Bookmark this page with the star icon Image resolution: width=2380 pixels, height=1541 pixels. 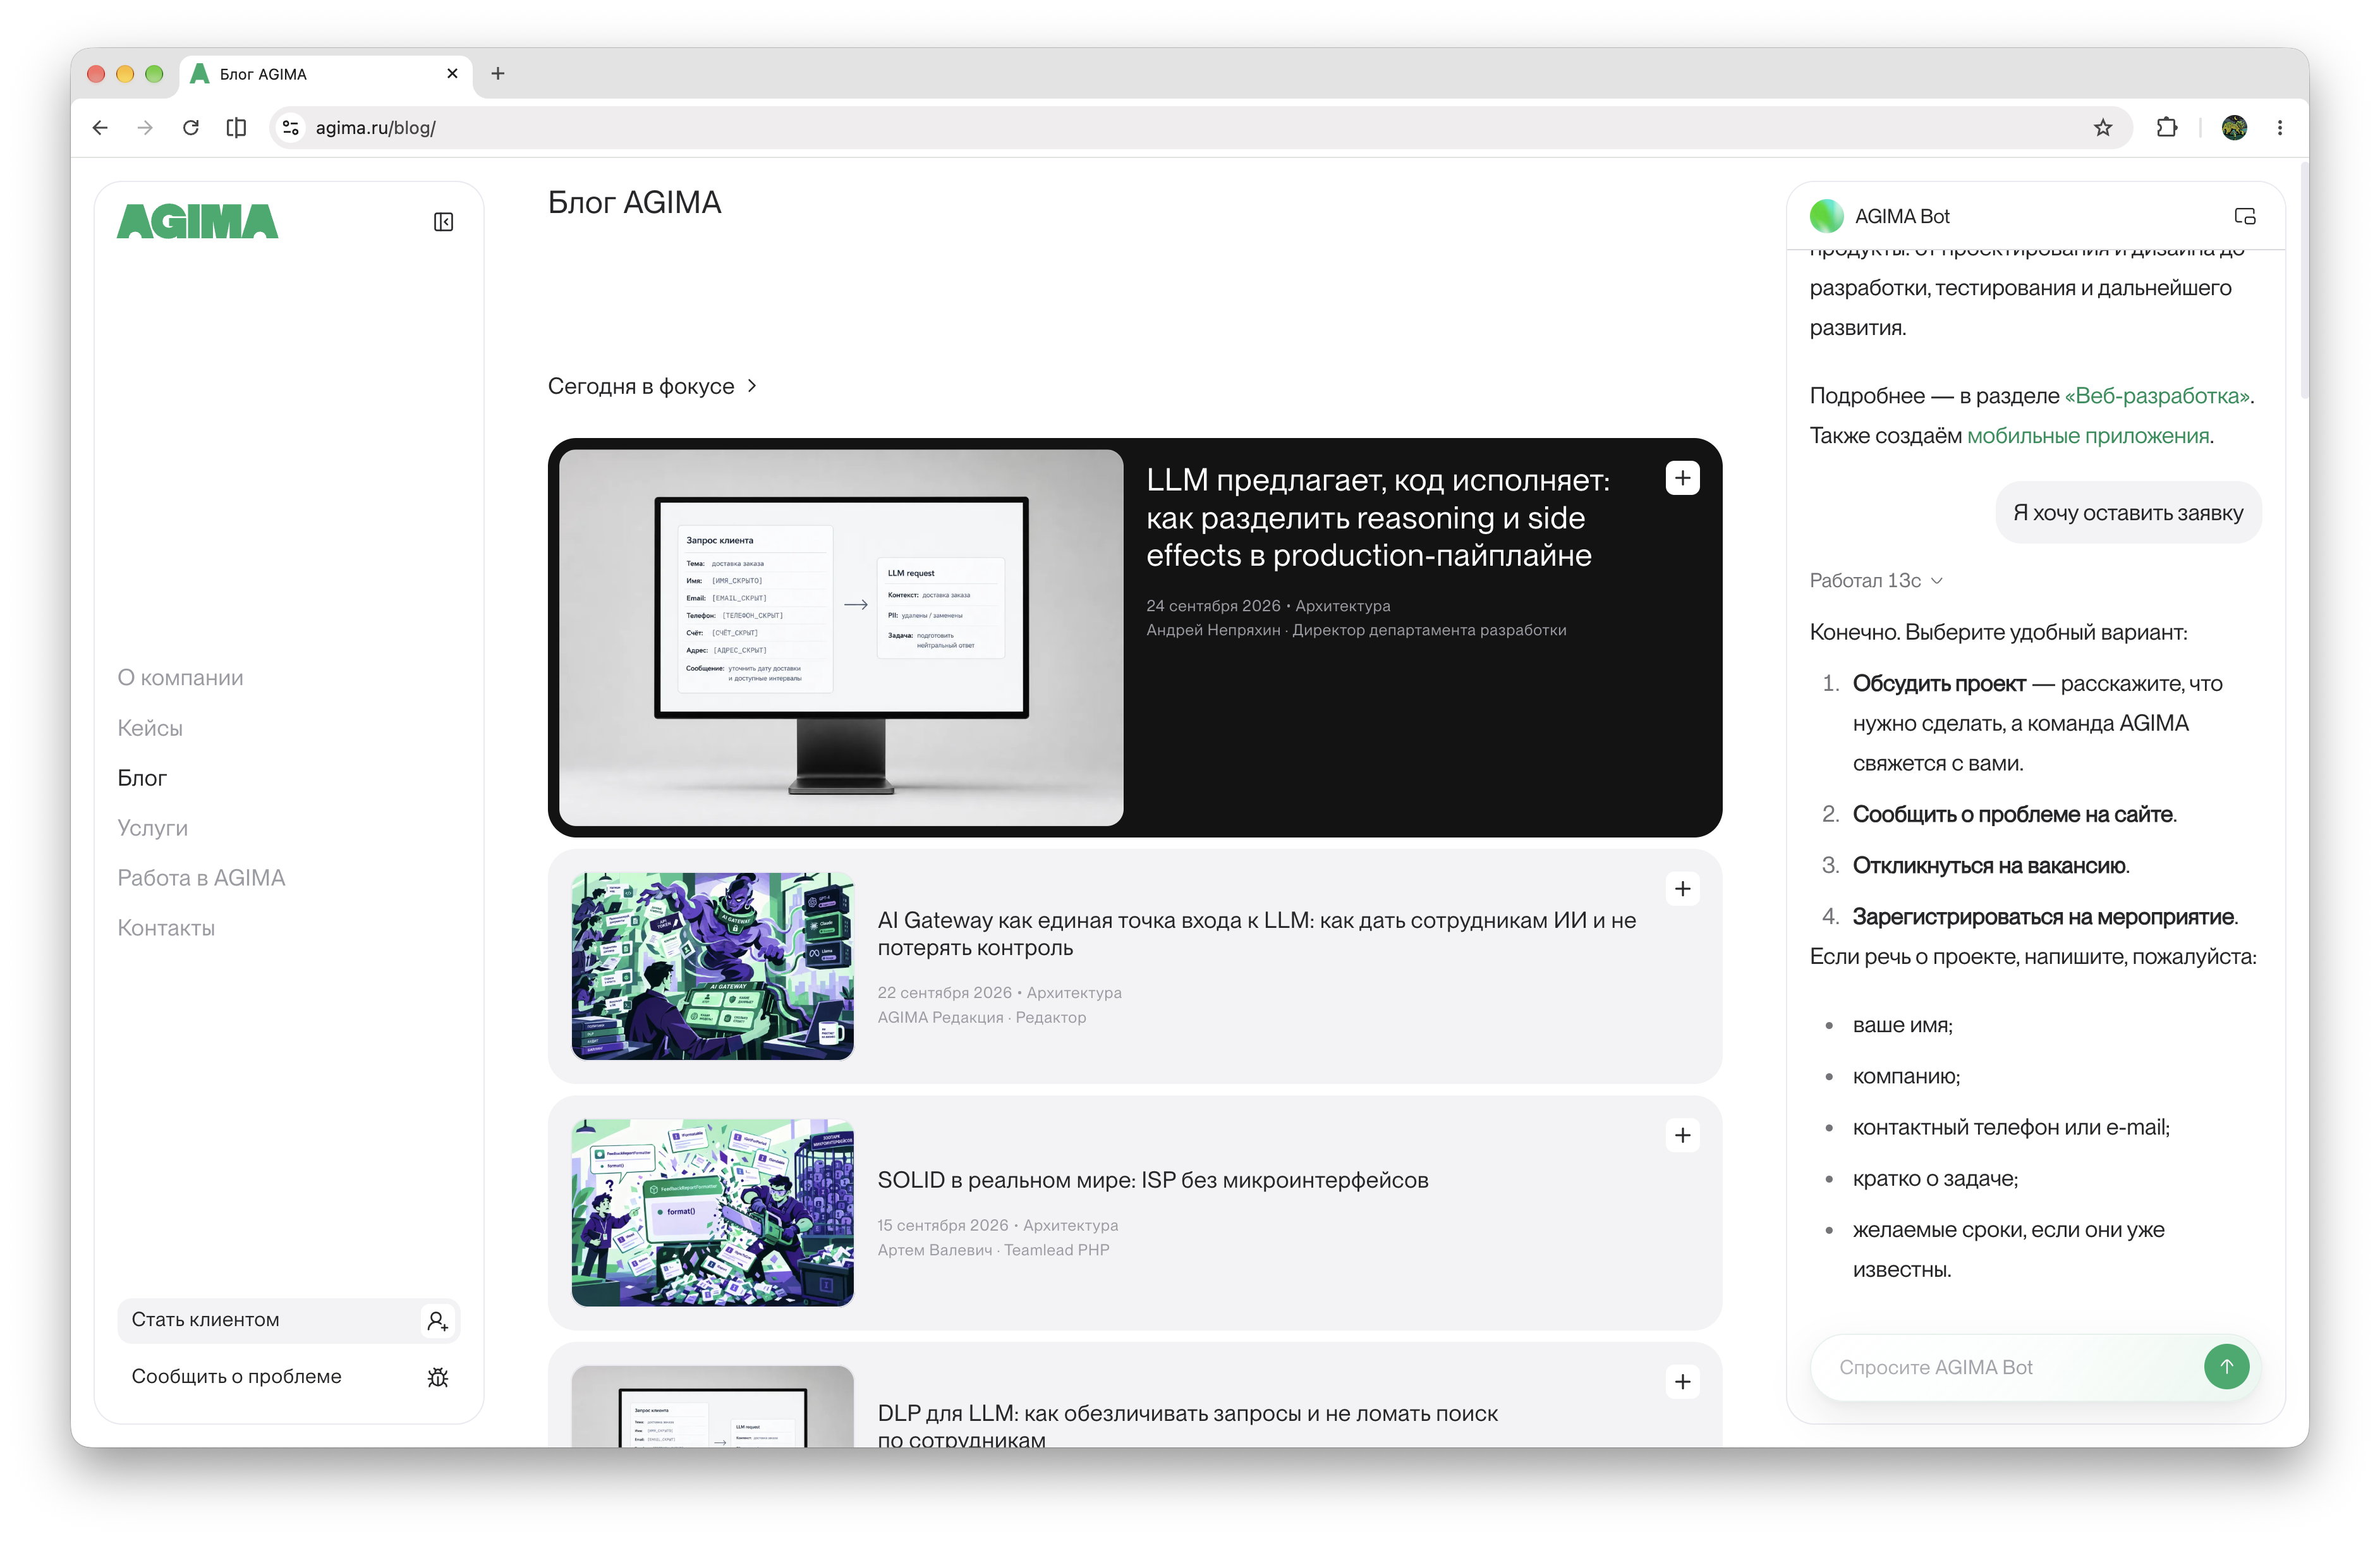(2102, 128)
